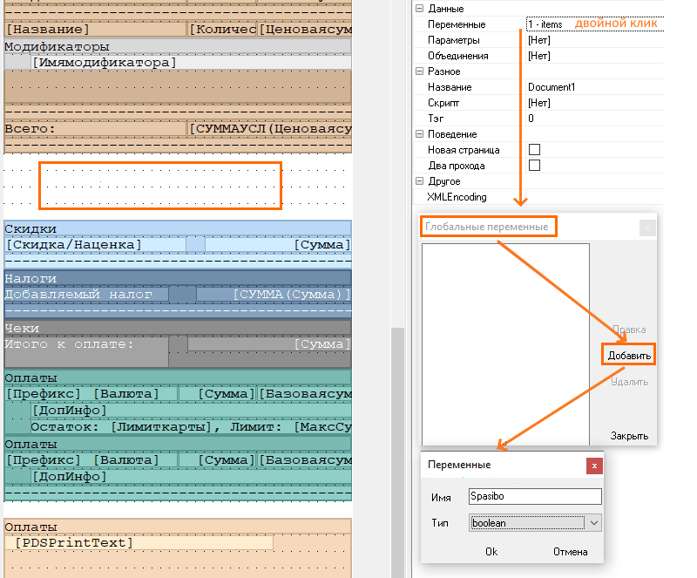Click Отмена in the Переменные dialog
Viewport: 697px width, 578px height.
point(570,551)
